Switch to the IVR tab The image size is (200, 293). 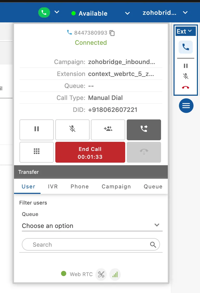pos(53,187)
